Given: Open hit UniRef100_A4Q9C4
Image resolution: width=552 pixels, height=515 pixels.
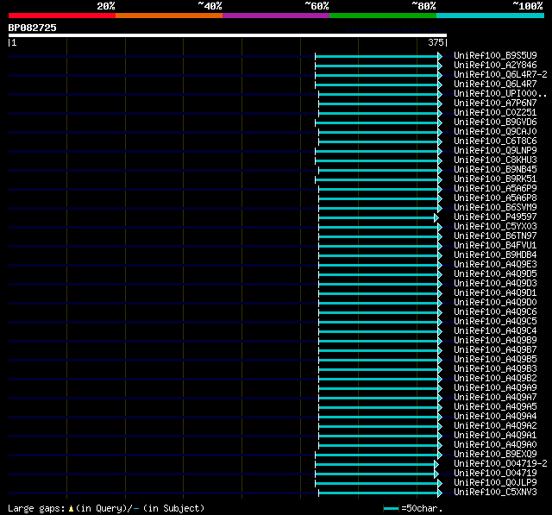Looking at the screenshot, I should (495, 331).
